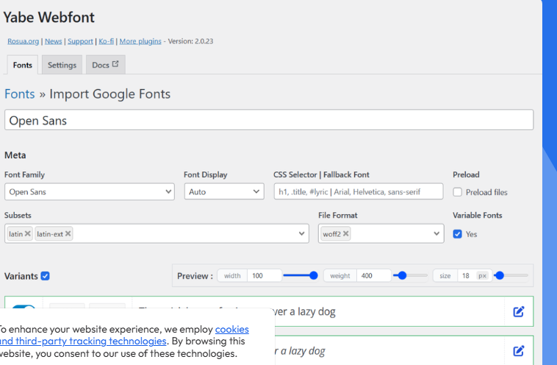Remove the woff2 file format tag
557x365 pixels.
coord(345,233)
